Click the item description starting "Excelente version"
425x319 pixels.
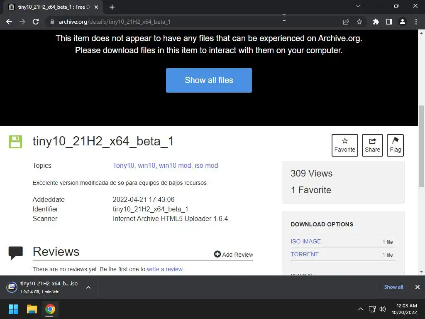coord(120,183)
